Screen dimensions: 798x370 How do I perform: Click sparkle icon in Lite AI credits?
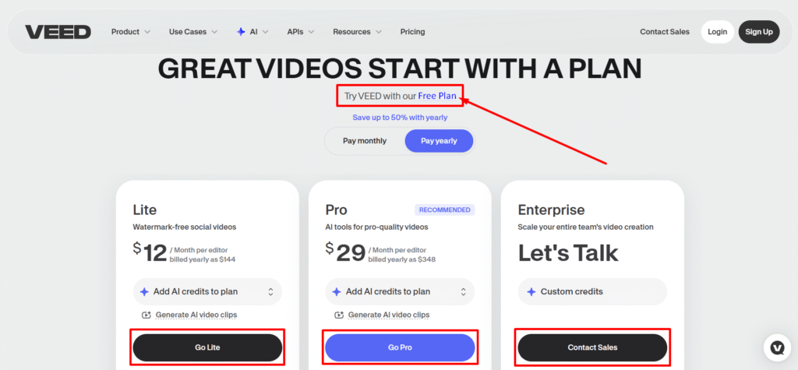click(x=144, y=291)
